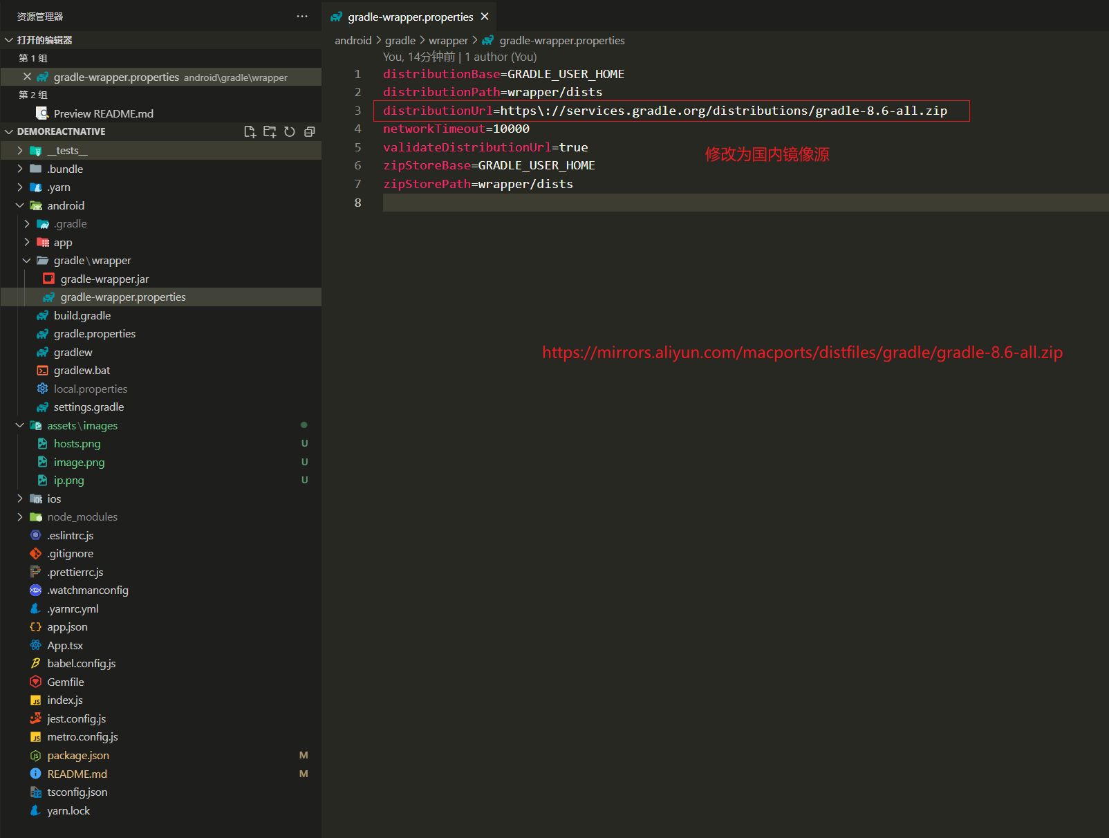This screenshot has height=838, width=1109.
Task: Click the babel.config.js Babel icon
Action: (36, 664)
